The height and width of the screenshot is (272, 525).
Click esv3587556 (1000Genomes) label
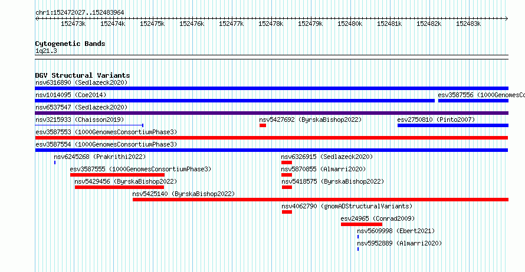click(x=481, y=95)
